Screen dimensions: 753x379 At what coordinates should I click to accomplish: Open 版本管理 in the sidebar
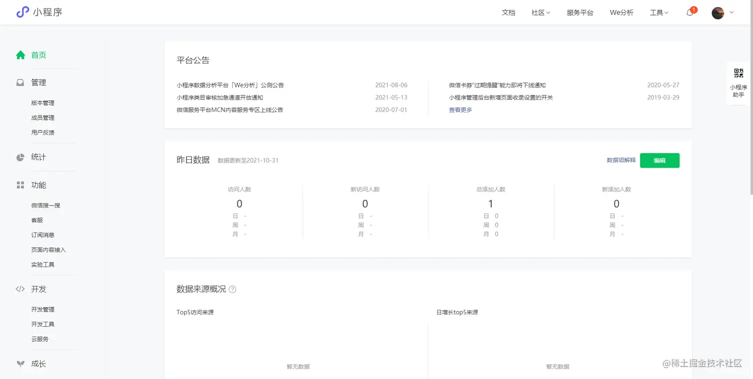(x=43, y=103)
